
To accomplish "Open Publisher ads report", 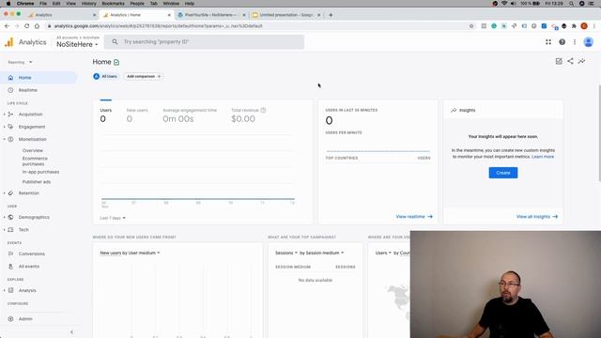I will coord(37,182).
